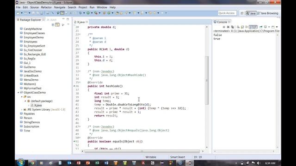Toggle Mark Occurrences in the toolbar
Viewport: 296px width, 166px height.
pos(62,13)
